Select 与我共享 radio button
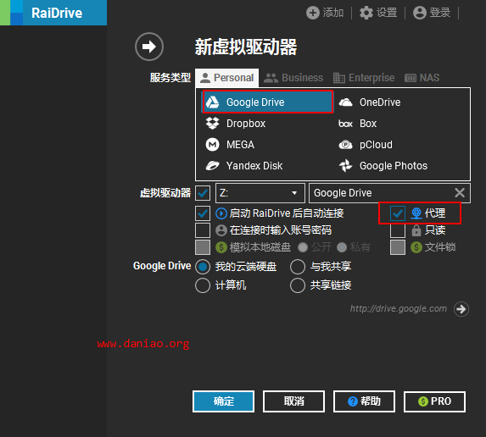486x437 pixels. tap(298, 267)
